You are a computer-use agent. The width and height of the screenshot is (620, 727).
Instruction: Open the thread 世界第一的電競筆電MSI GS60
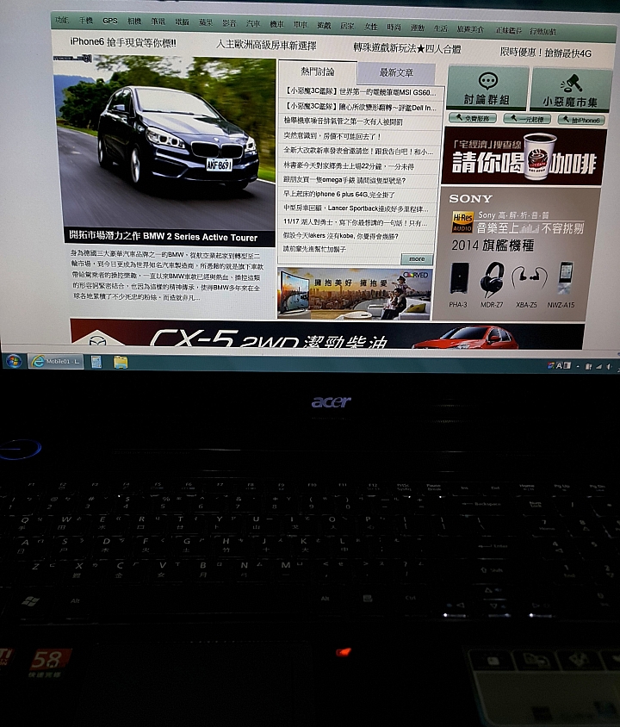[360, 92]
